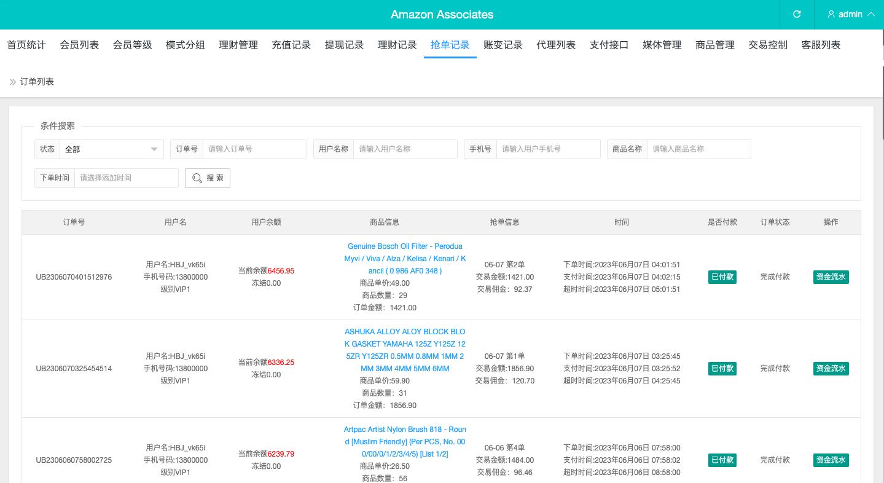Click the 手机号 input box
Viewport: 884px width, 483px height.
[x=548, y=149]
